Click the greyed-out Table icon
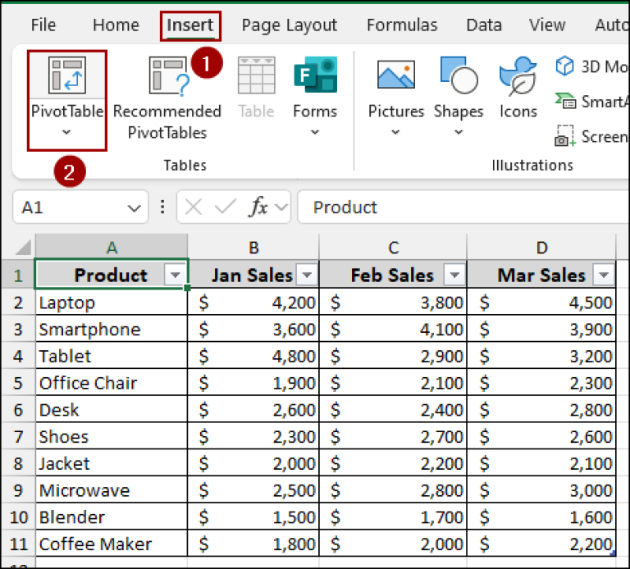 point(256,75)
